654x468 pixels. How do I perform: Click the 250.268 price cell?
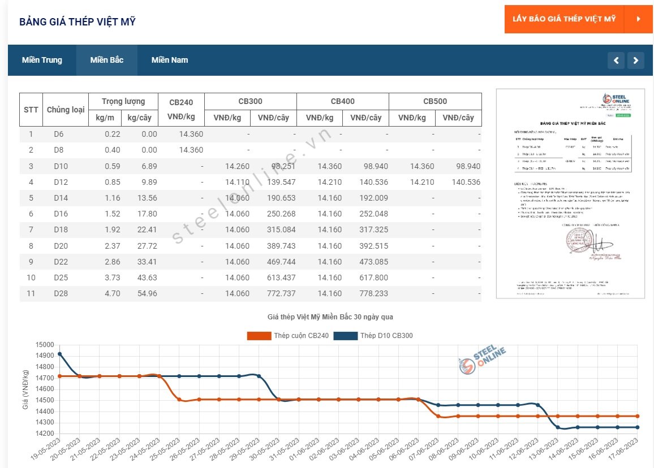coord(281,214)
